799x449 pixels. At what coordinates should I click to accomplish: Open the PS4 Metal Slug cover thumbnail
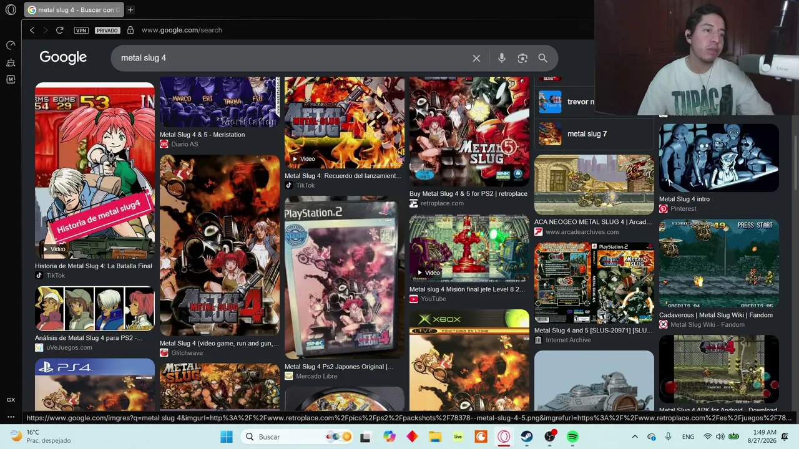[95, 385]
